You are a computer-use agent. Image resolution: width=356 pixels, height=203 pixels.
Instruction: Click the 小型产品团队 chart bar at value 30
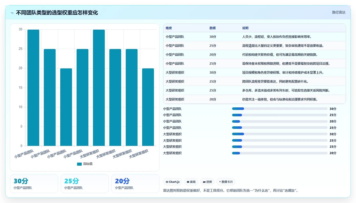point(33,88)
